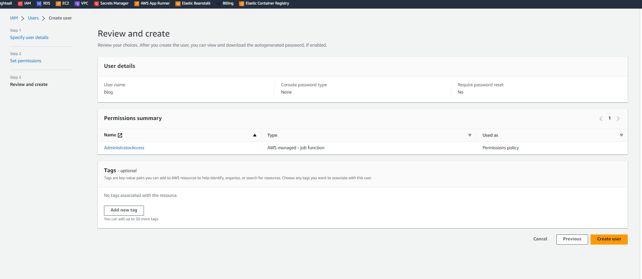The width and height of the screenshot is (642, 279).
Task: Return to Set permissions step
Action: [x=26, y=61]
